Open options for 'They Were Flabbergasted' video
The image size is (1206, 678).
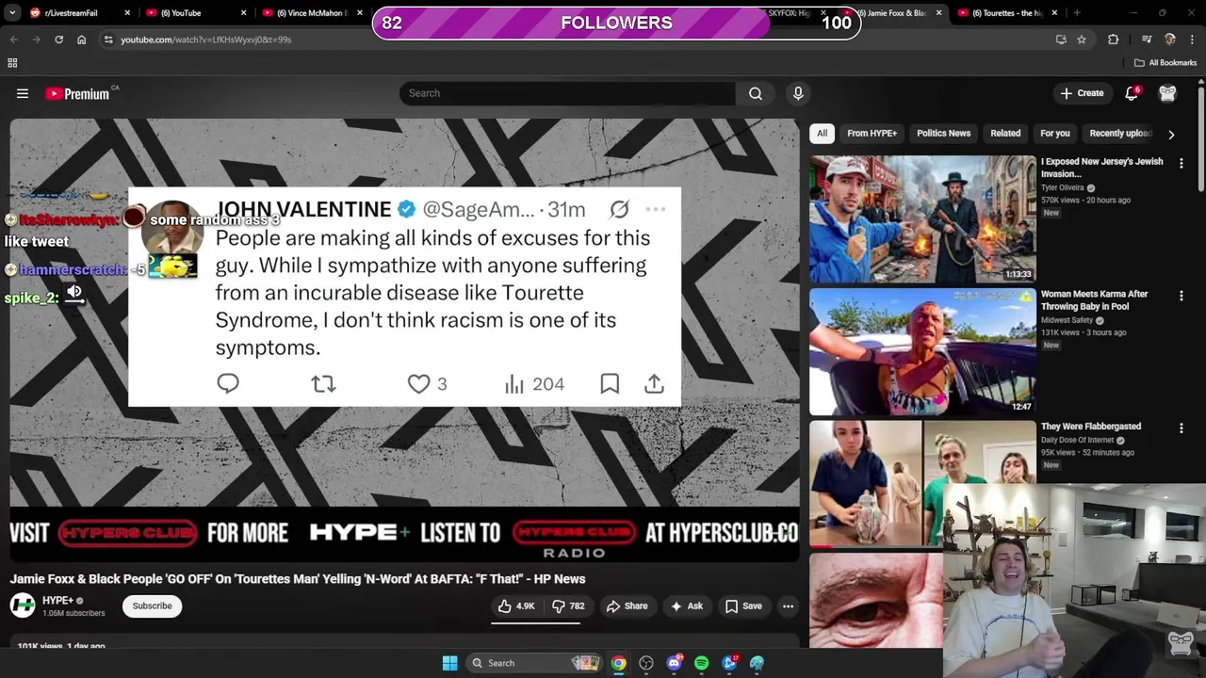[x=1181, y=428]
